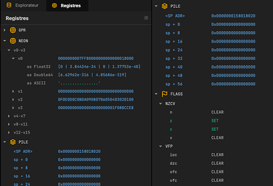This screenshot has width=273, height=186.
Task: Click the value next to 'sp + 32'
Action: tap(233, 59)
